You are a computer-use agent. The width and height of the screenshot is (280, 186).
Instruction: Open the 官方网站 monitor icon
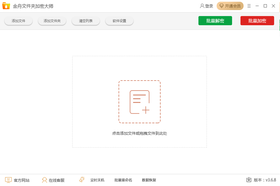(8, 180)
